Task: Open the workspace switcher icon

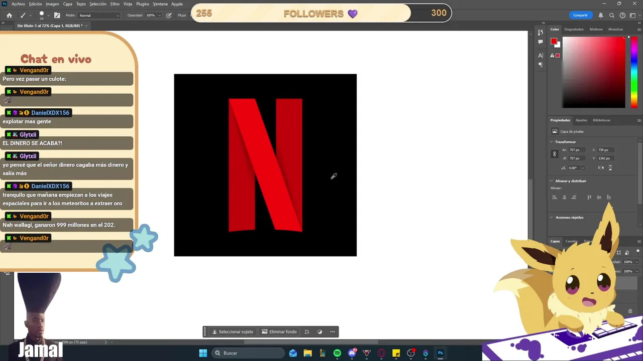Action: (x=632, y=16)
